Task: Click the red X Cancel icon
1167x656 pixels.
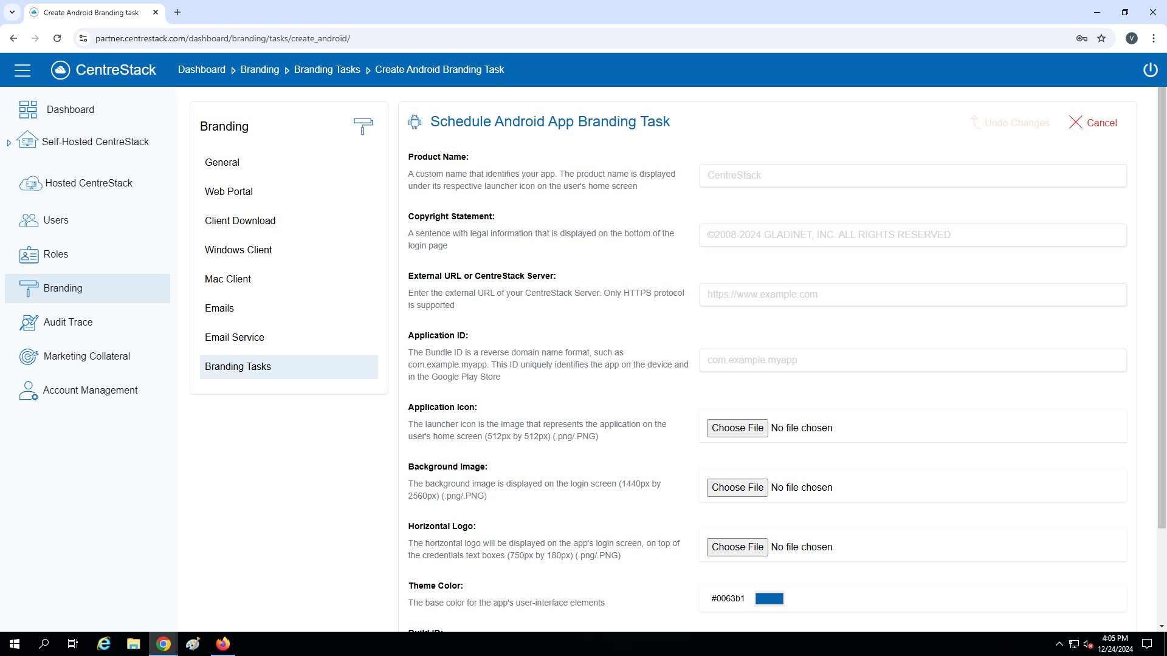Action: point(1075,122)
